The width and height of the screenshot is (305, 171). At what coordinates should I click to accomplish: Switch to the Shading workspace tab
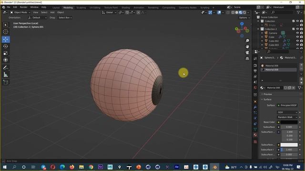tap(126, 8)
